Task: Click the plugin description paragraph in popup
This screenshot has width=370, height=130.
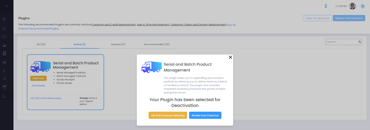Action: pyautogui.click(x=196, y=85)
